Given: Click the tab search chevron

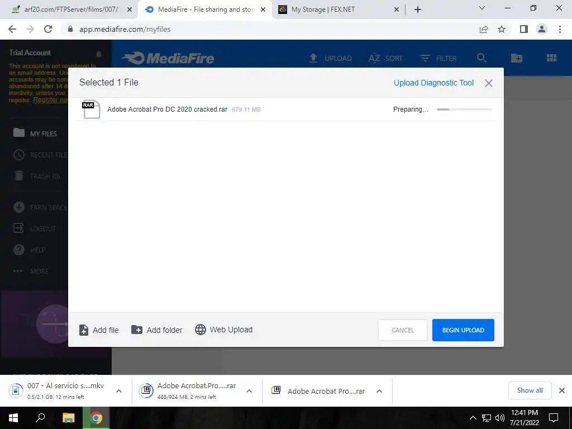Looking at the screenshot, I should (x=482, y=8).
